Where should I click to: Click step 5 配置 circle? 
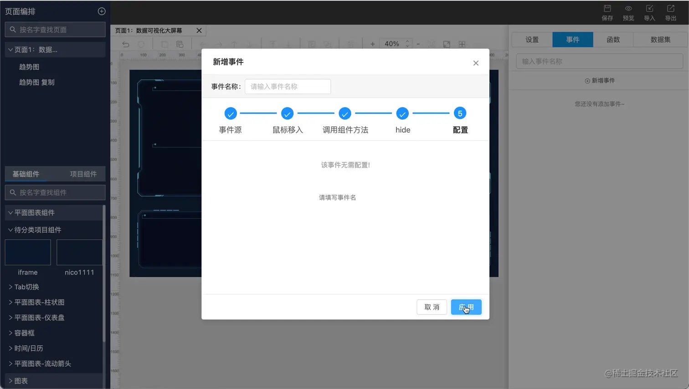pos(460,113)
